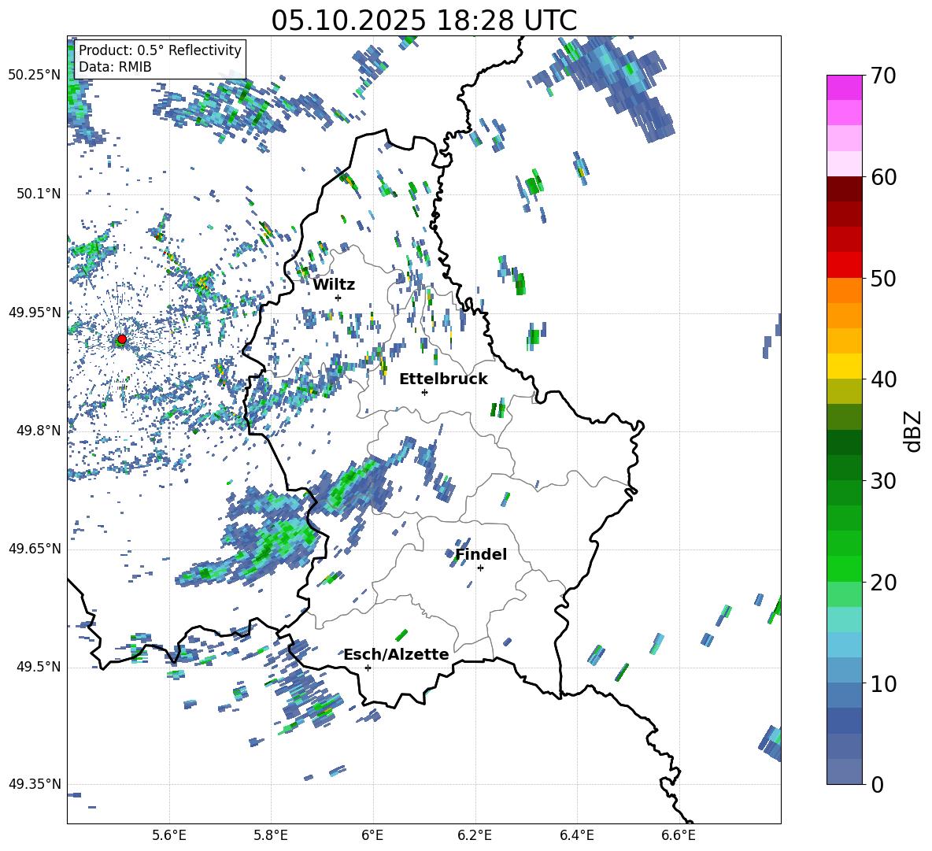Click the 49.95°N latitude label

[x=34, y=313]
